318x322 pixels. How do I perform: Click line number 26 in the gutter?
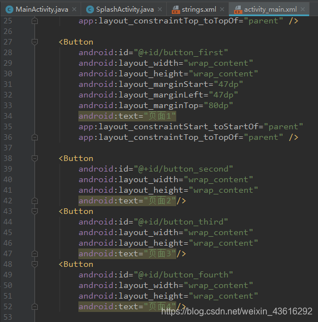8,31
